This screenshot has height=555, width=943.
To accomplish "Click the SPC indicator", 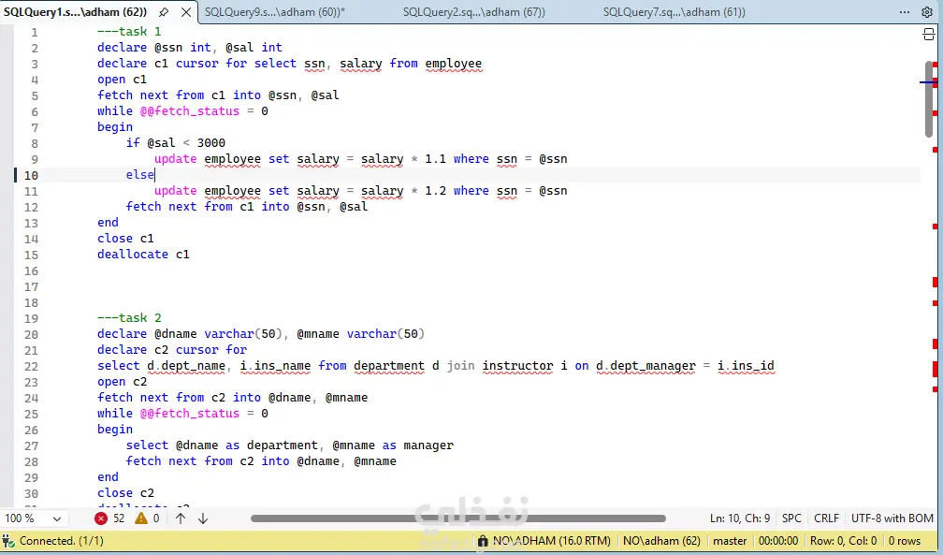I will (x=791, y=518).
